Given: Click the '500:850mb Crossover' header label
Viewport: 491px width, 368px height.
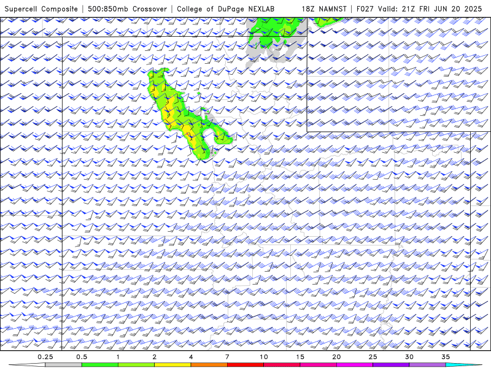Looking at the screenshot, I should (127, 9).
